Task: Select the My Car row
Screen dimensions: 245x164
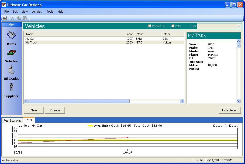Action: pyautogui.click(x=104, y=39)
